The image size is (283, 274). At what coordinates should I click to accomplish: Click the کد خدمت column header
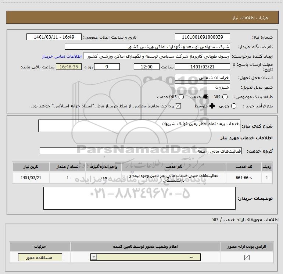tap(244, 167)
